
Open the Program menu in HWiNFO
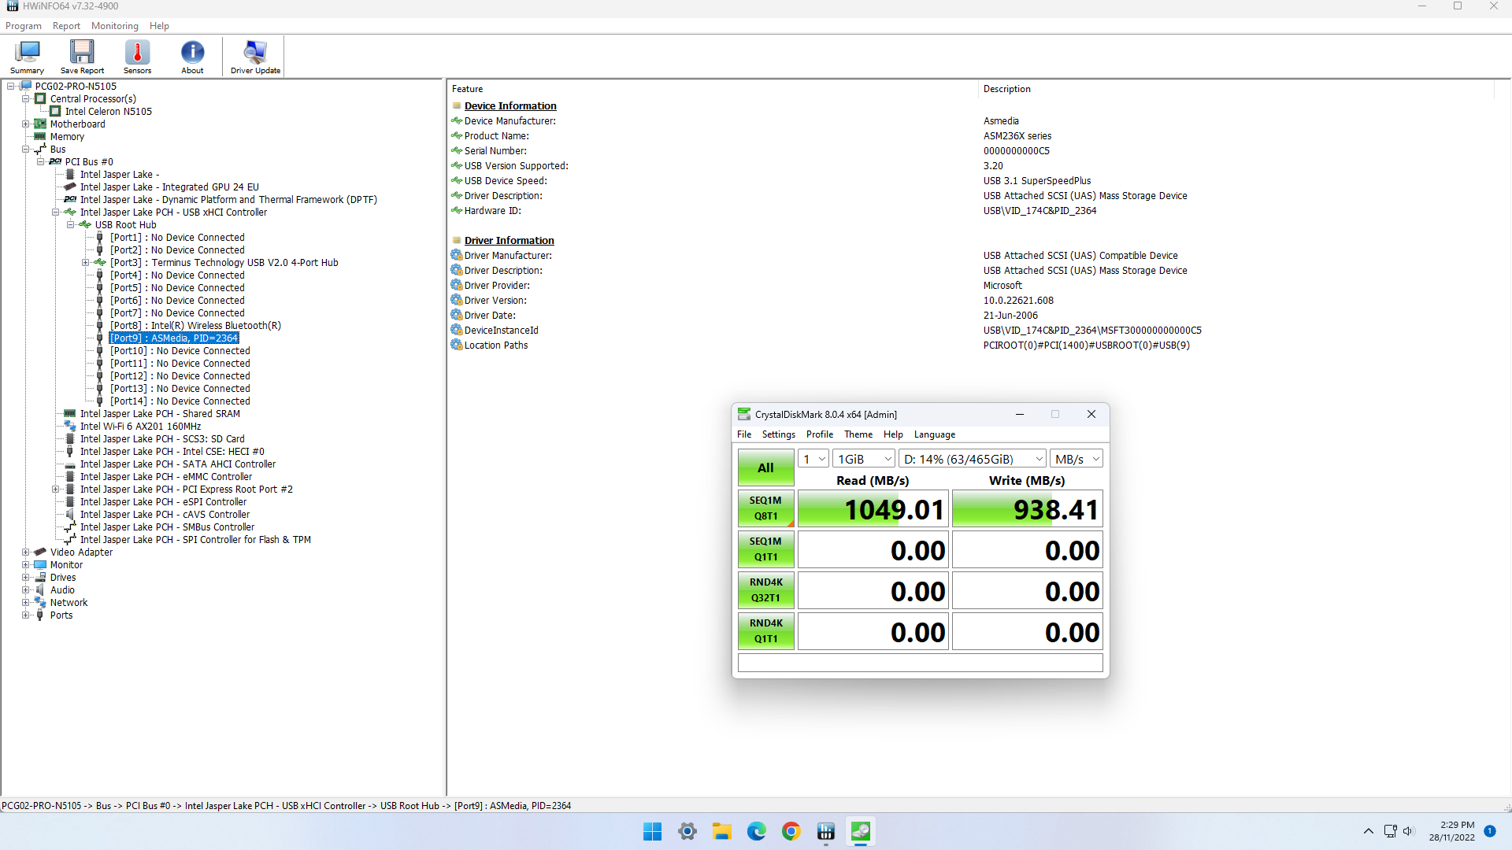click(x=24, y=26)
